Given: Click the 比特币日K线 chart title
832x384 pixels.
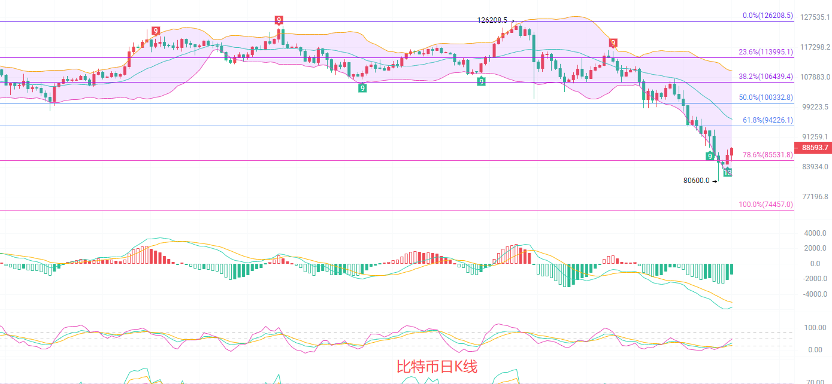Looking at the screenshot, I should [x=437, y=367].
